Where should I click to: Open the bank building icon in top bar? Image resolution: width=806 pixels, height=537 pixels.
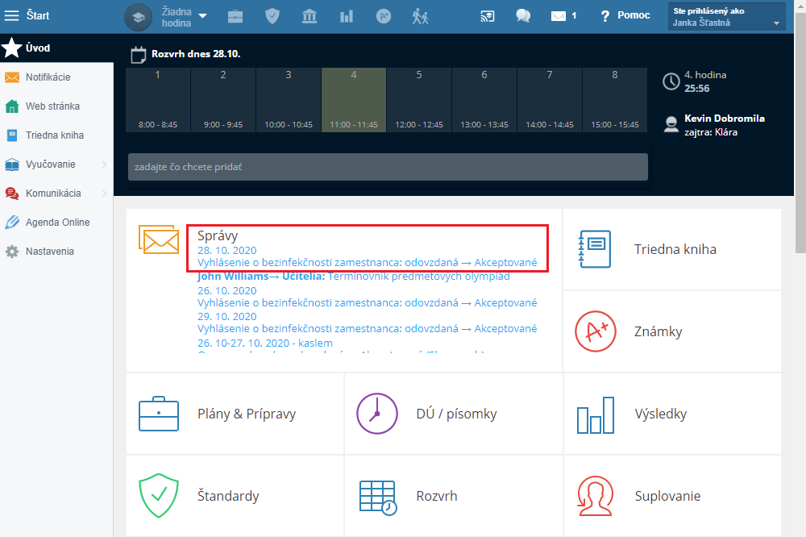point(310,16)
